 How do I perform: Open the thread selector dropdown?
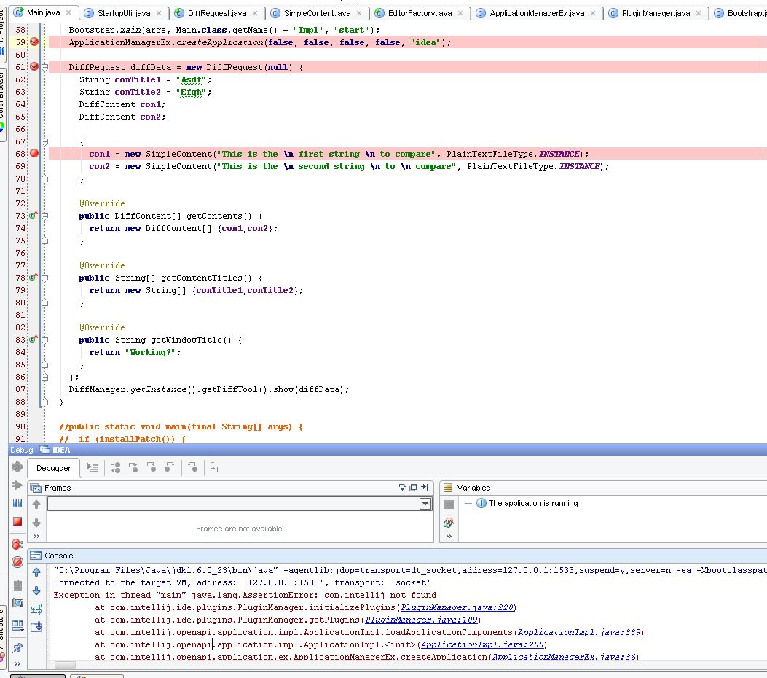425,504
